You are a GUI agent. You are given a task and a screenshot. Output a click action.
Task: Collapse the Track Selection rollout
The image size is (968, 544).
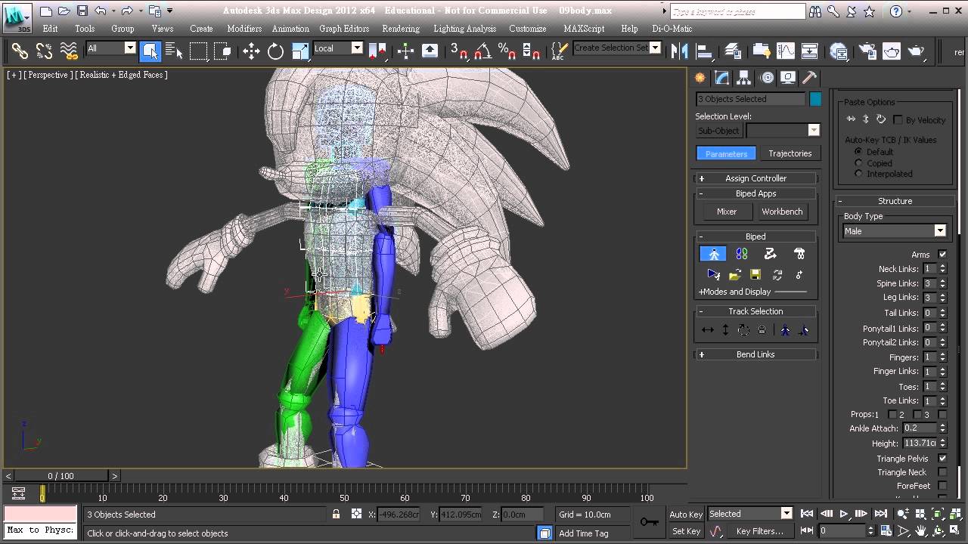click(755, 311)
